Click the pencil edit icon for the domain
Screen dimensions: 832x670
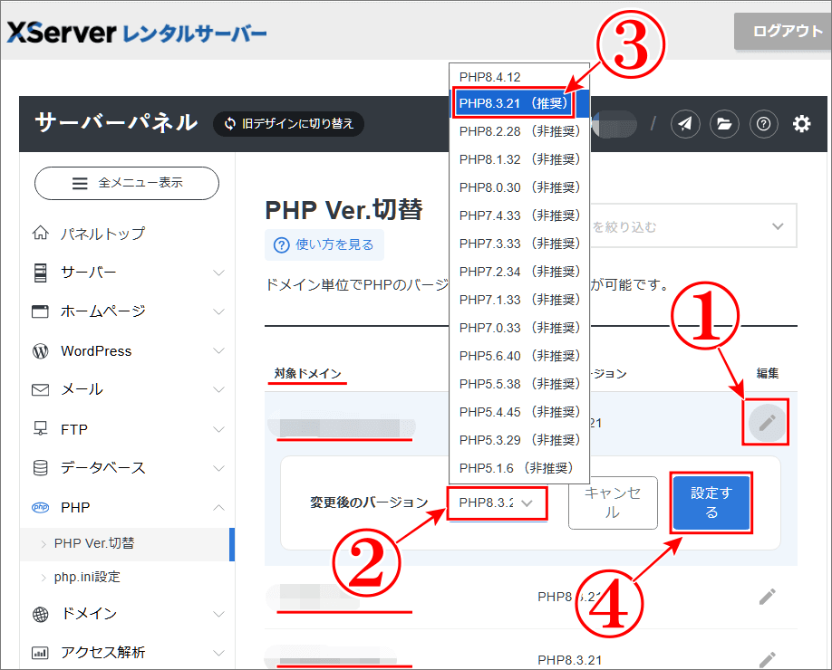pos(765,423)
